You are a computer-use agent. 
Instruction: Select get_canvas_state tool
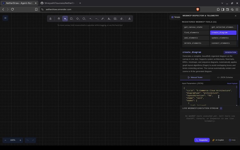[196, 27]
